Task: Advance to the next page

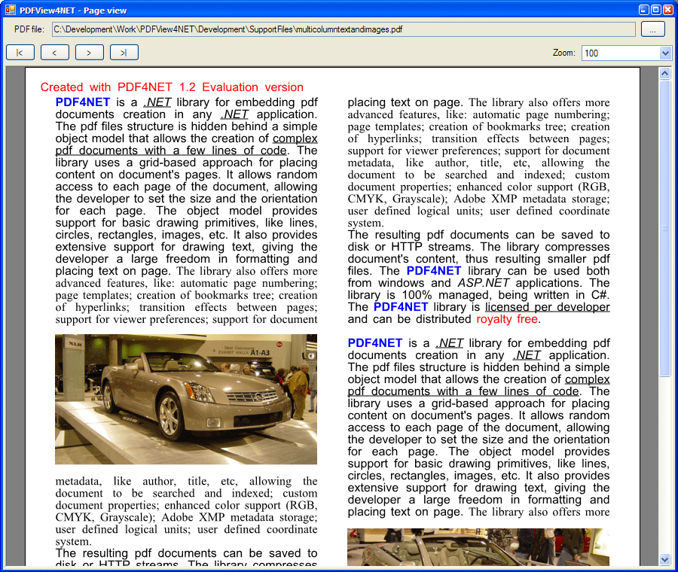Action: coord(89,52)
